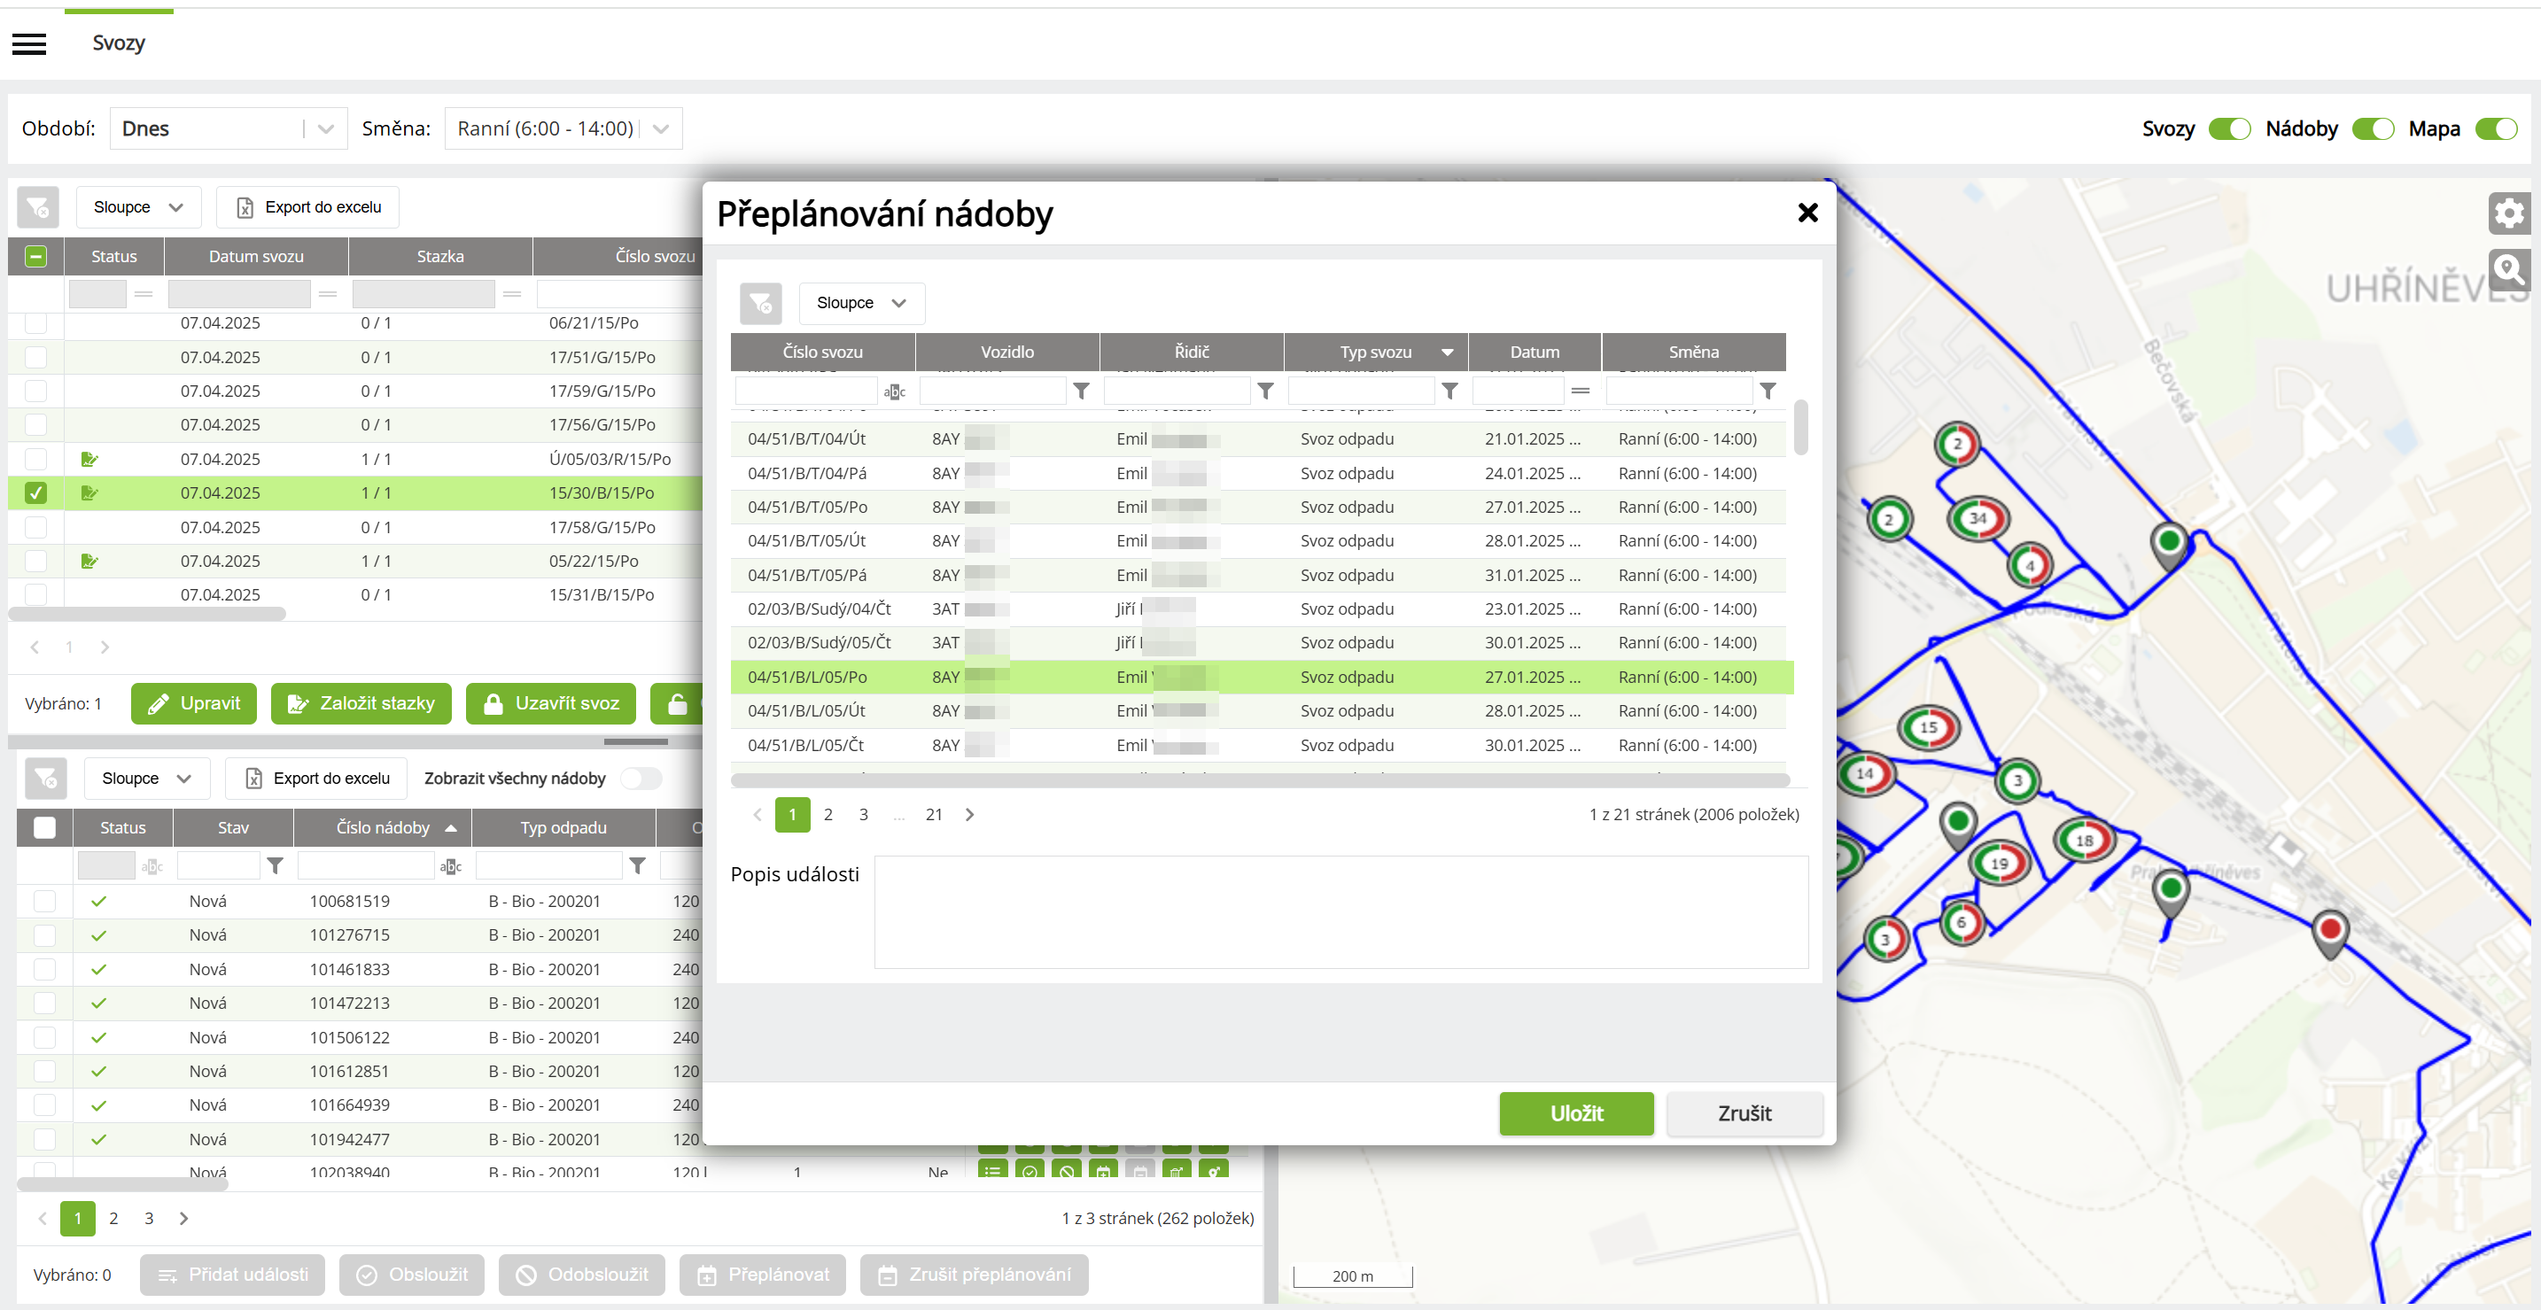Click the map search magnifier icon
The height and width of the screenshot is (1310, 2541).
click(x=2508, y=268)
